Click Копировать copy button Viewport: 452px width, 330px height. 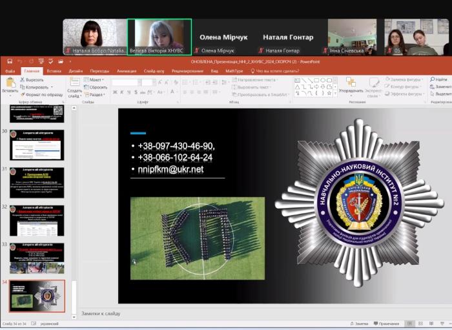(x=36, y=87)
